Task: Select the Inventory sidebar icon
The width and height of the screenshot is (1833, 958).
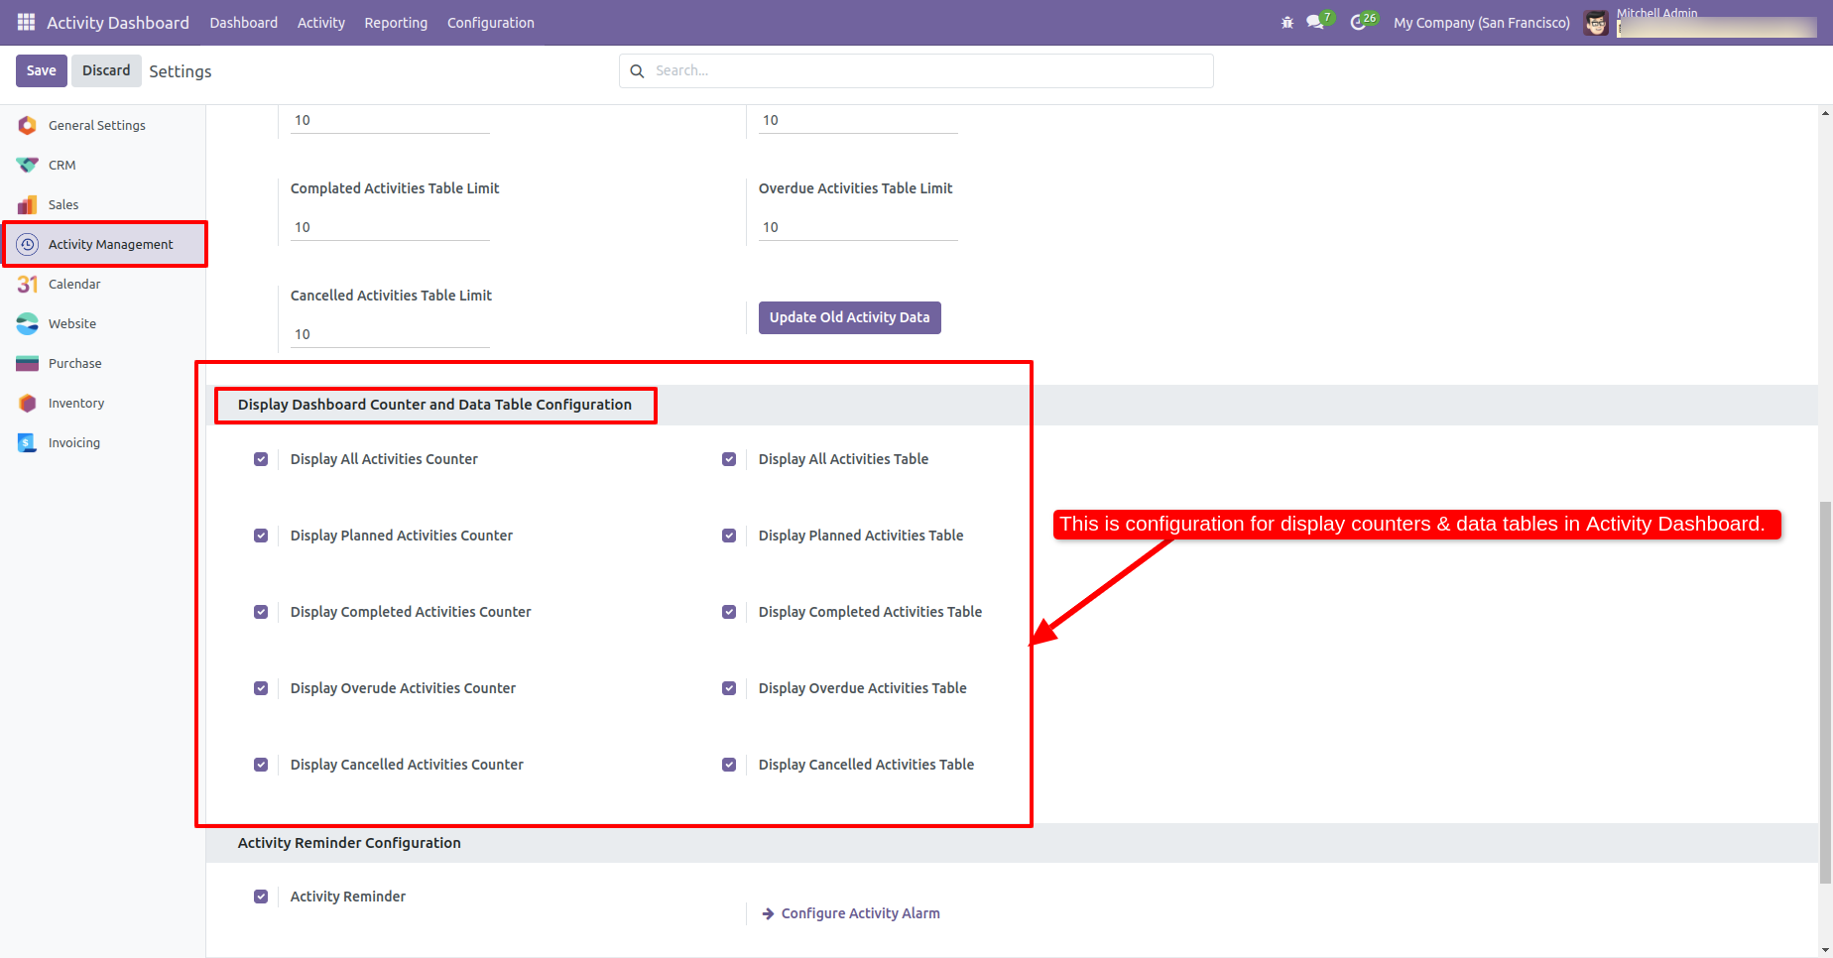Action: [x=28, y=403]
